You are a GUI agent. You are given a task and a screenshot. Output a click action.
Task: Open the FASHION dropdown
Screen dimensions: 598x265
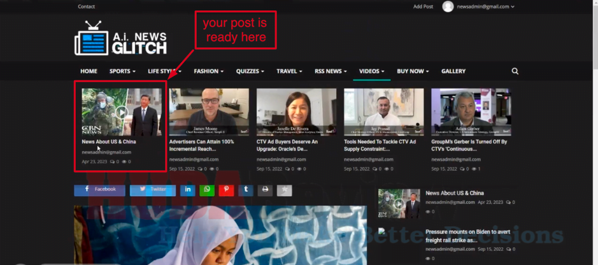[209, 71]
